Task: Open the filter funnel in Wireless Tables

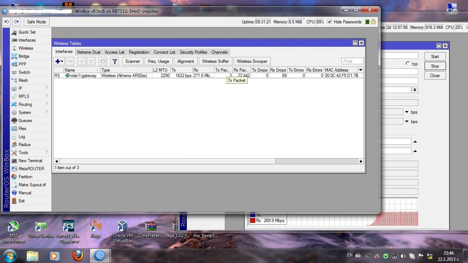Action: [114, 61]
